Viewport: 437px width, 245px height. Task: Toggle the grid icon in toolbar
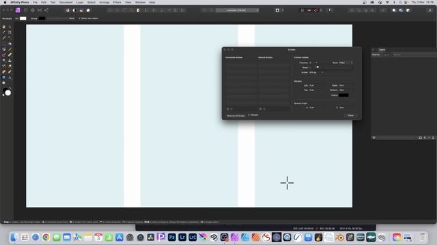coord(302,10)
